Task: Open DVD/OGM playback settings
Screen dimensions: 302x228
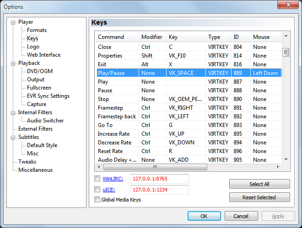Action: click(40, 71)
